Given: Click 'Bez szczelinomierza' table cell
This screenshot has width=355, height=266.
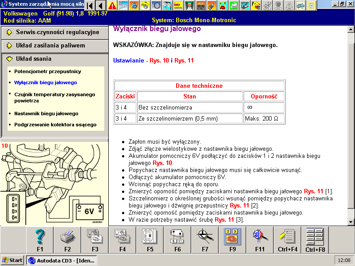Looking at the screenshot, I should (x=190, y=107).
